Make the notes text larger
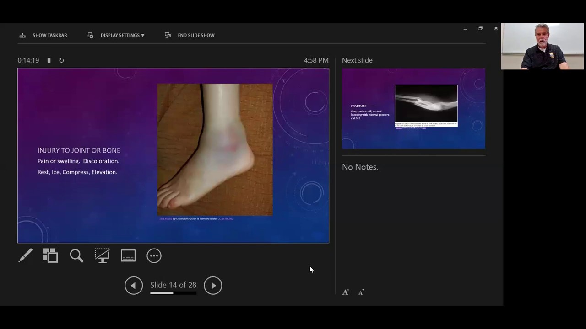This screenshot has width=586, height=329. 346,292
